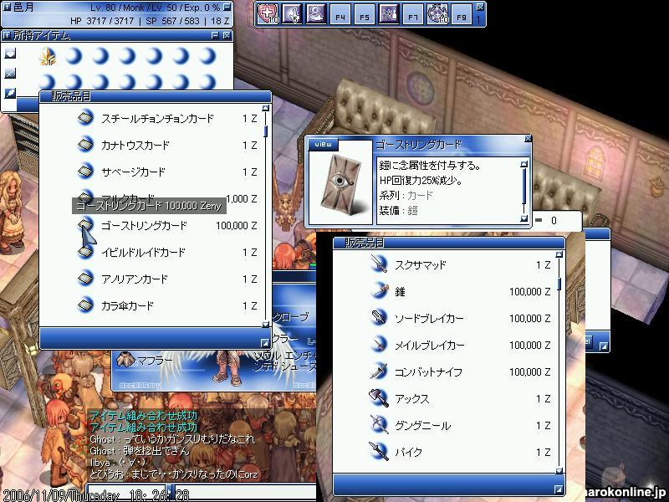This screenshot has height=502, width=669.
Task: Click the アノリアンカード card icon
Action: click(x=86, y=279)
